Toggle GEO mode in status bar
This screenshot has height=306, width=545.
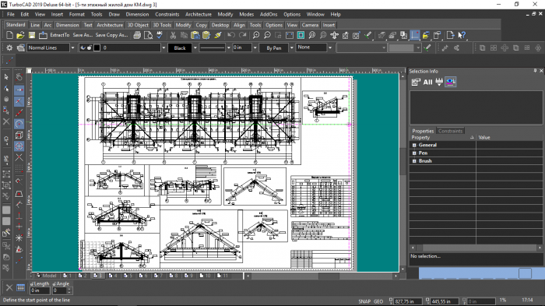click(x=378, y=301)
